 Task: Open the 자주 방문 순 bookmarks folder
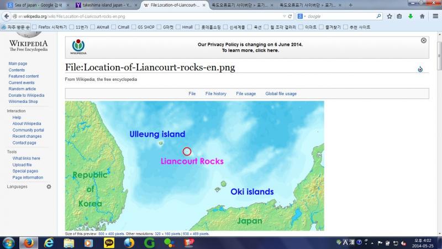click(x=16, y=27)
